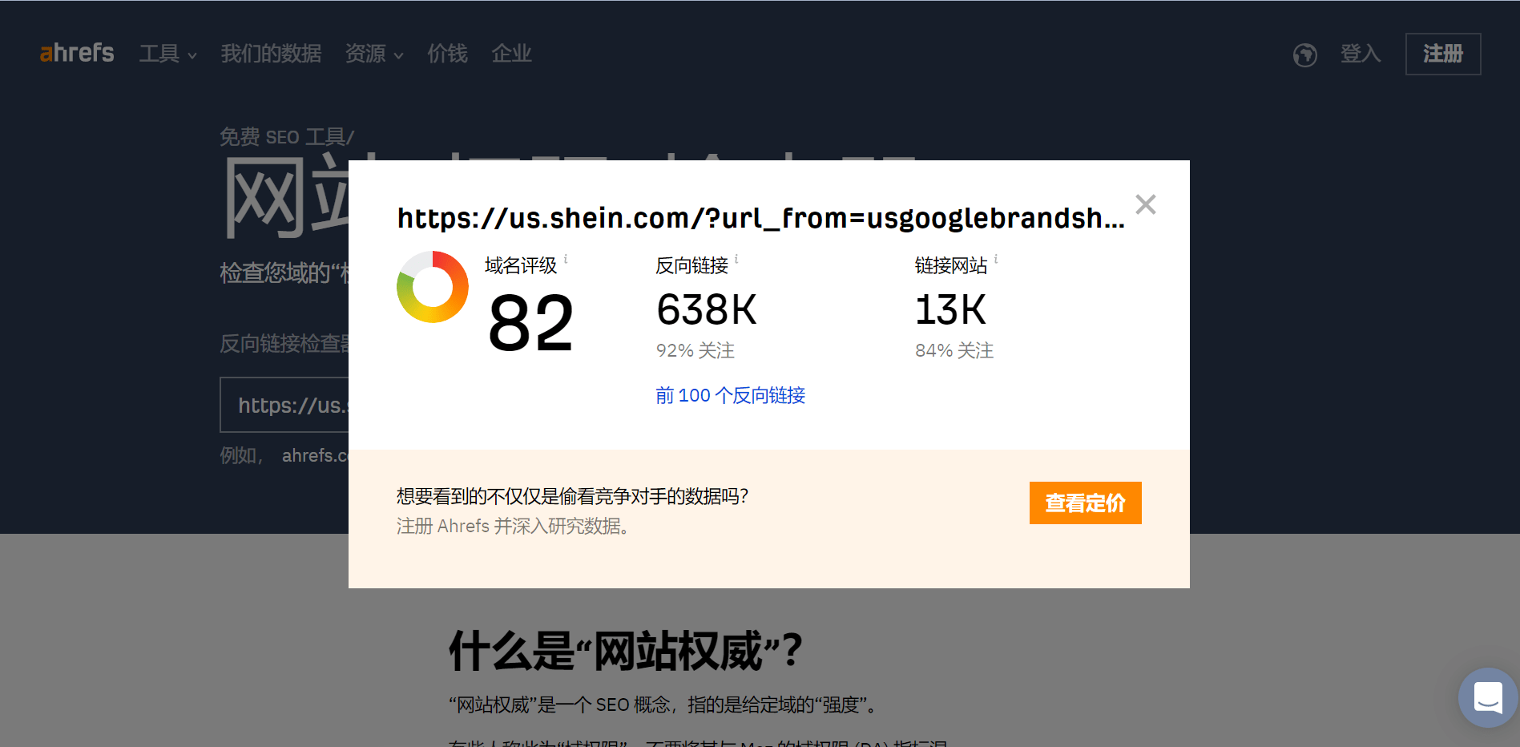Open the 企业 menu item
The image size is (1520, 747).
(511, 54)
